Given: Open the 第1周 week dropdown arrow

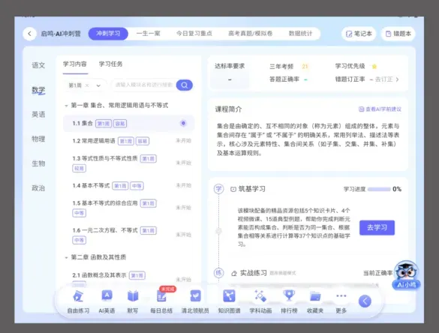Looking at the screenshot, I should click(x=98, y=85).
